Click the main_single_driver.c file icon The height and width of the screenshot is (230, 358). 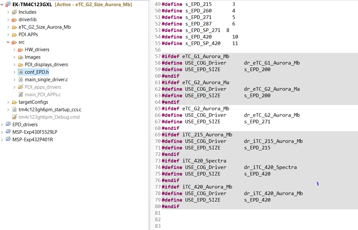21,80
